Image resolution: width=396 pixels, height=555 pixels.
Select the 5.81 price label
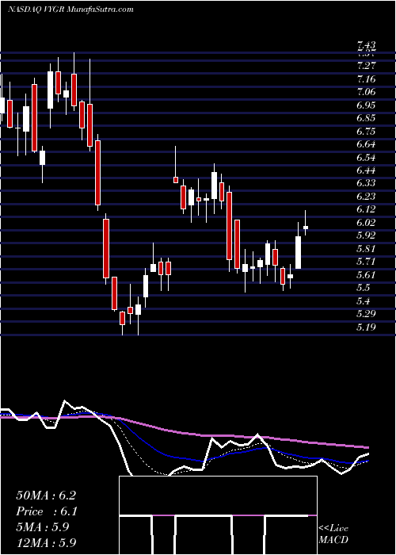tap(366, 249)
